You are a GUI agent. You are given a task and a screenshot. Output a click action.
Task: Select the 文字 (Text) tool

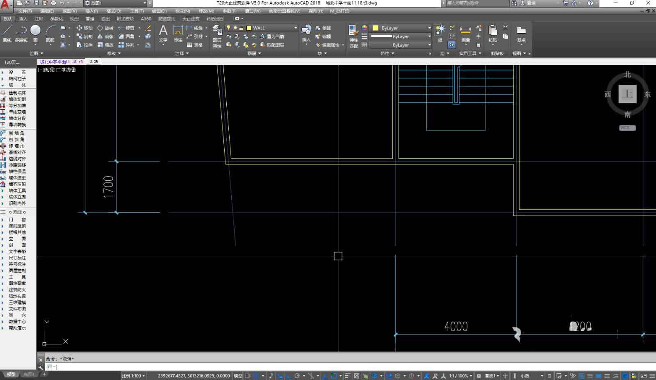click(x=163, y=33)
